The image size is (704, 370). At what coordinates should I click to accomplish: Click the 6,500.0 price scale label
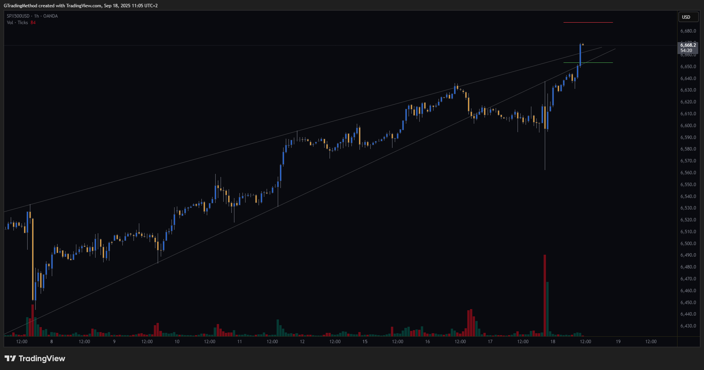pos(688,244)
